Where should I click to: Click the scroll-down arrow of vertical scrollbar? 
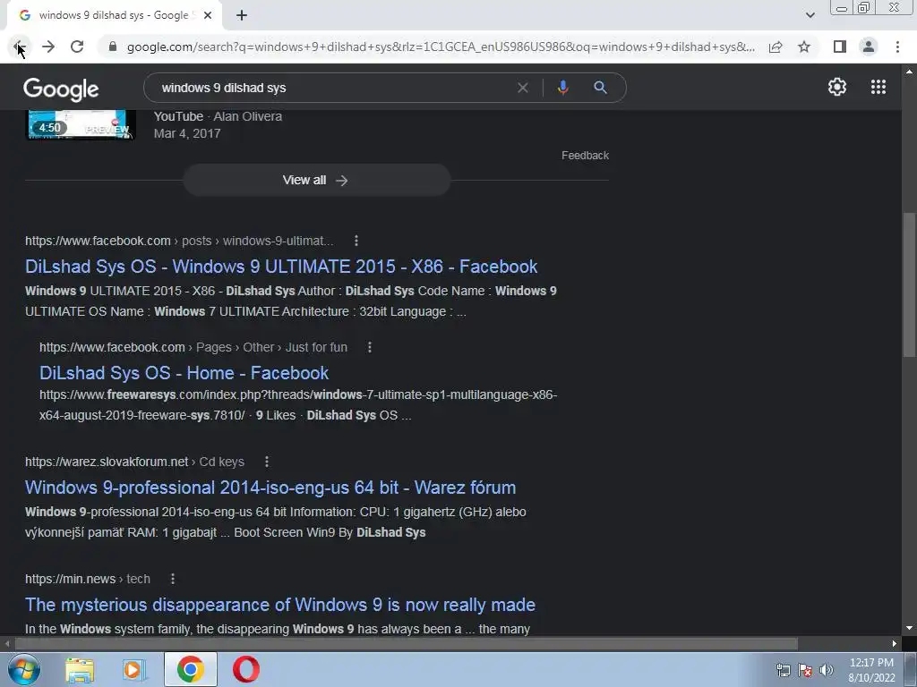[909, 629]
